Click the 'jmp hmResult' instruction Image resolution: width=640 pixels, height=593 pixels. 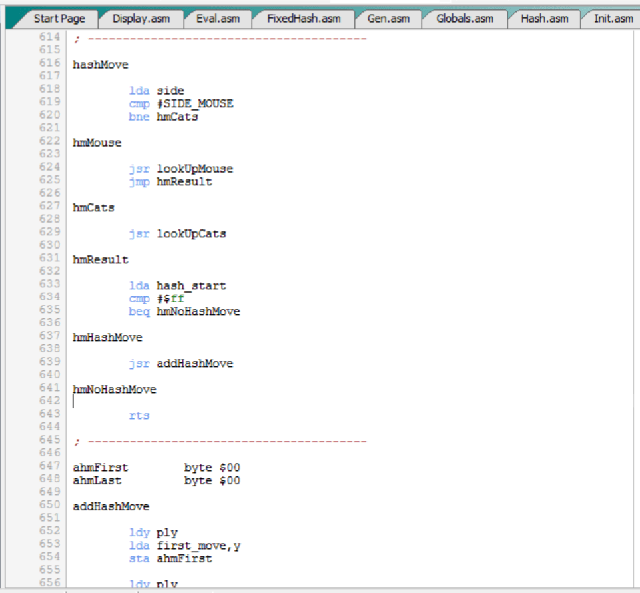coord(170,181)
